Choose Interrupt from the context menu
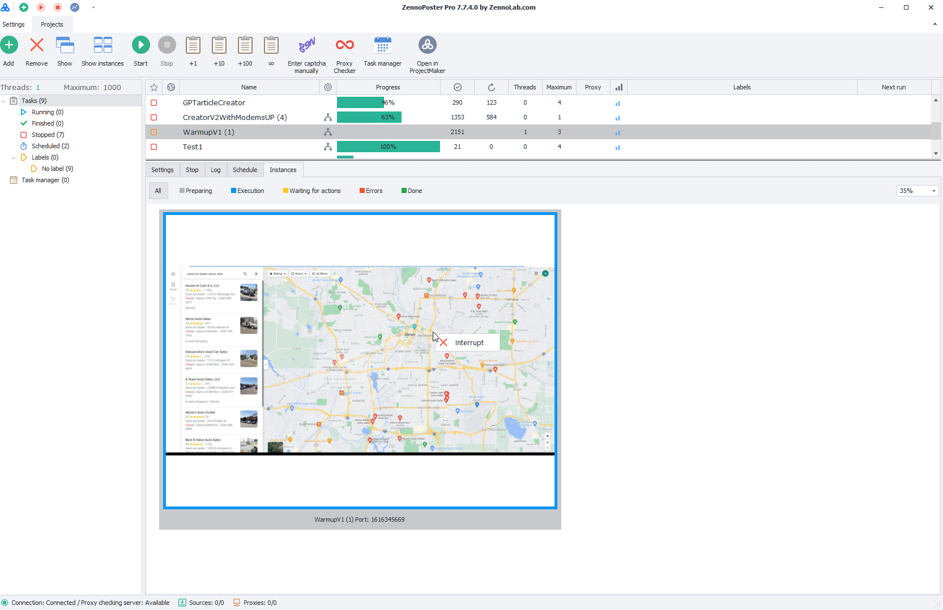 [468, 342]
